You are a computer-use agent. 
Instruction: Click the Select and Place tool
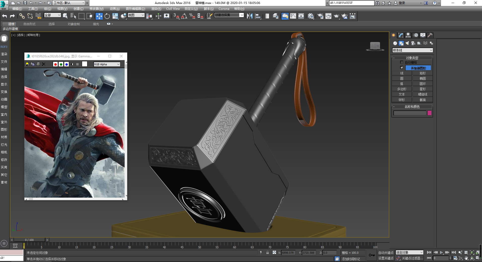(123, 16)
